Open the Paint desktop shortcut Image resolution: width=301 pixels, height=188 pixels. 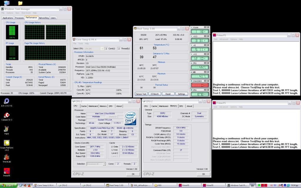coord(7,130)
